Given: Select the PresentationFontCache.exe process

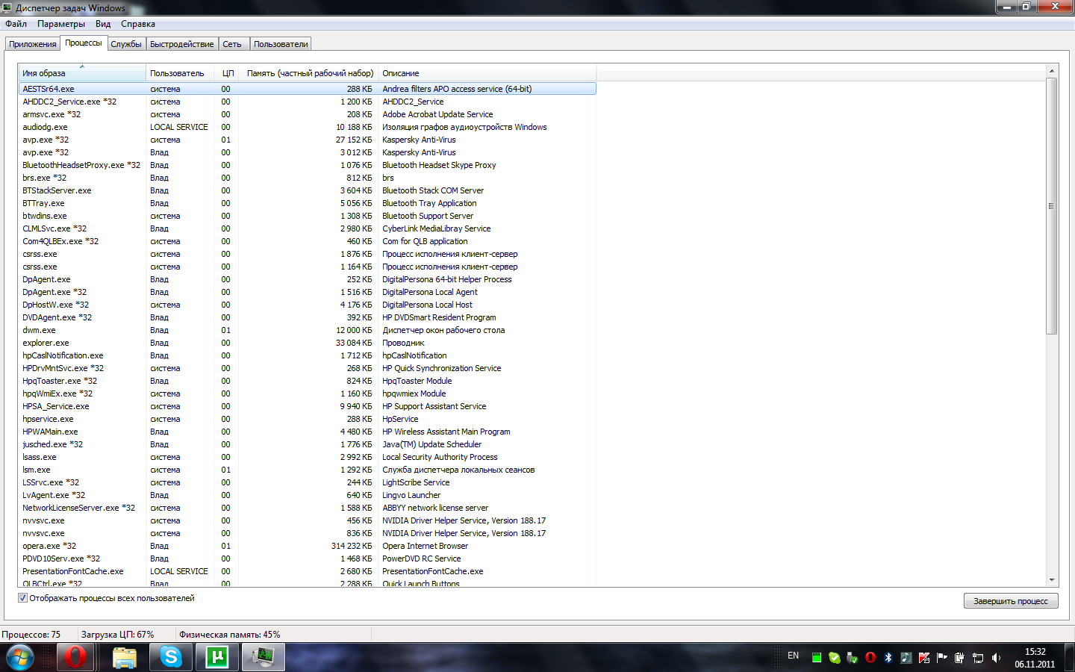Looking at the screenshot, I should [307, 571].
